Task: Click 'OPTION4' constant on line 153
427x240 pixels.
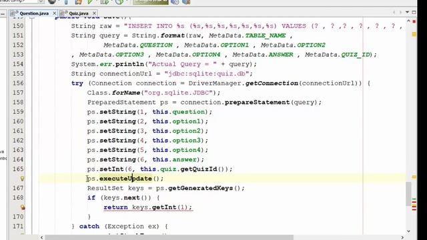Action: (206, 55)
